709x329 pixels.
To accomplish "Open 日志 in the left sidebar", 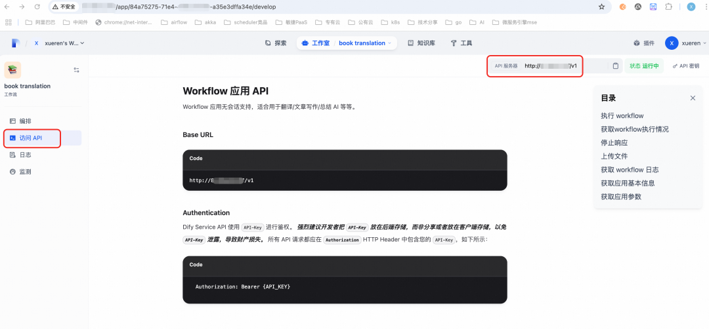I will tap(25, 155).
